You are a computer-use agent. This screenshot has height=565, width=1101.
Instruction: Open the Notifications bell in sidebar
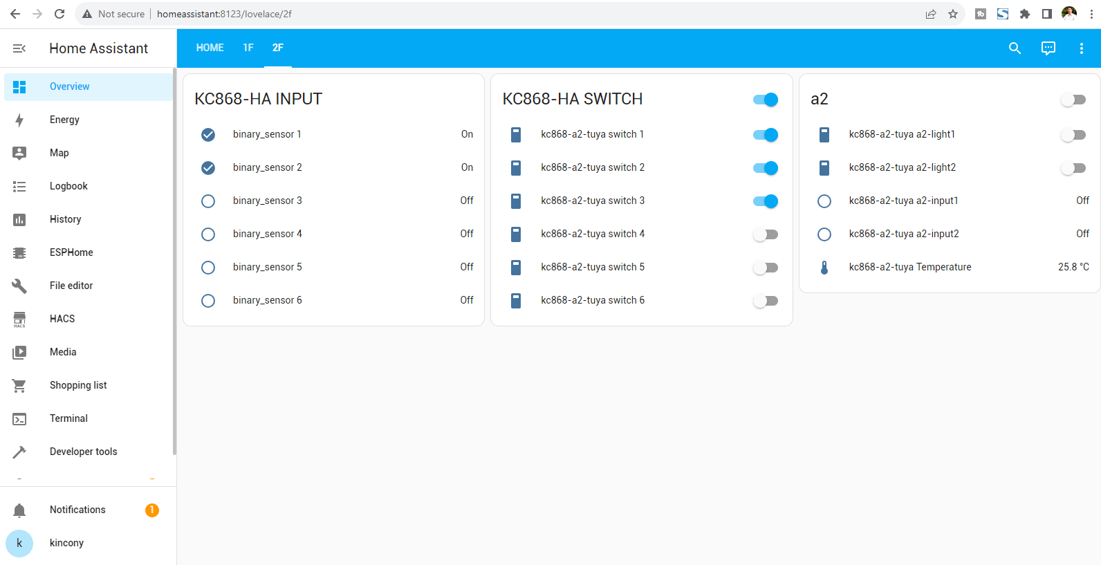pyautogui.click(x=19, y=510)
